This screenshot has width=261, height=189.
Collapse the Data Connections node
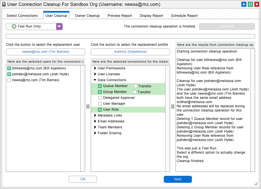pyautogui.click(x=95, y=80)
